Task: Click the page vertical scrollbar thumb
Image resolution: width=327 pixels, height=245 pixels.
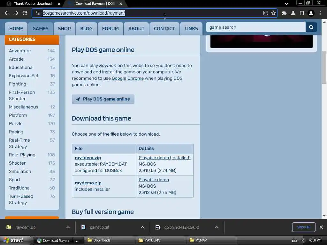Action: pyautogui.click(x=324, y=68)
